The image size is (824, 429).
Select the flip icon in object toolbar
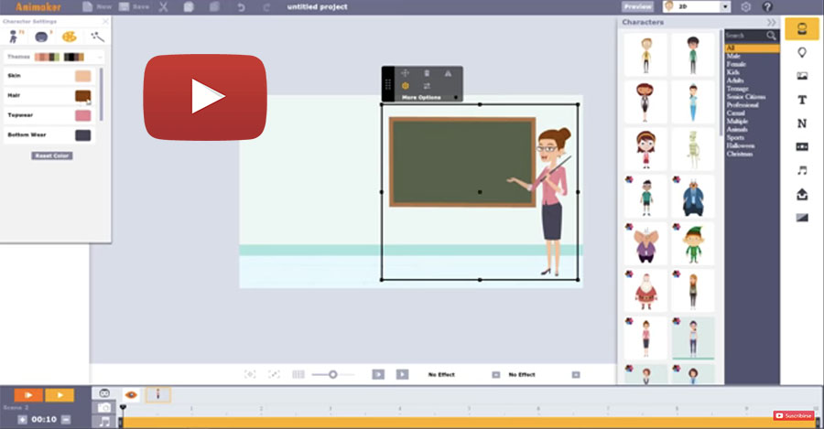coord(448,73)
